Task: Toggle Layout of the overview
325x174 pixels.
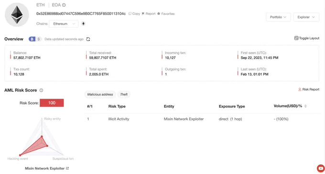Action: click(307, 38)
